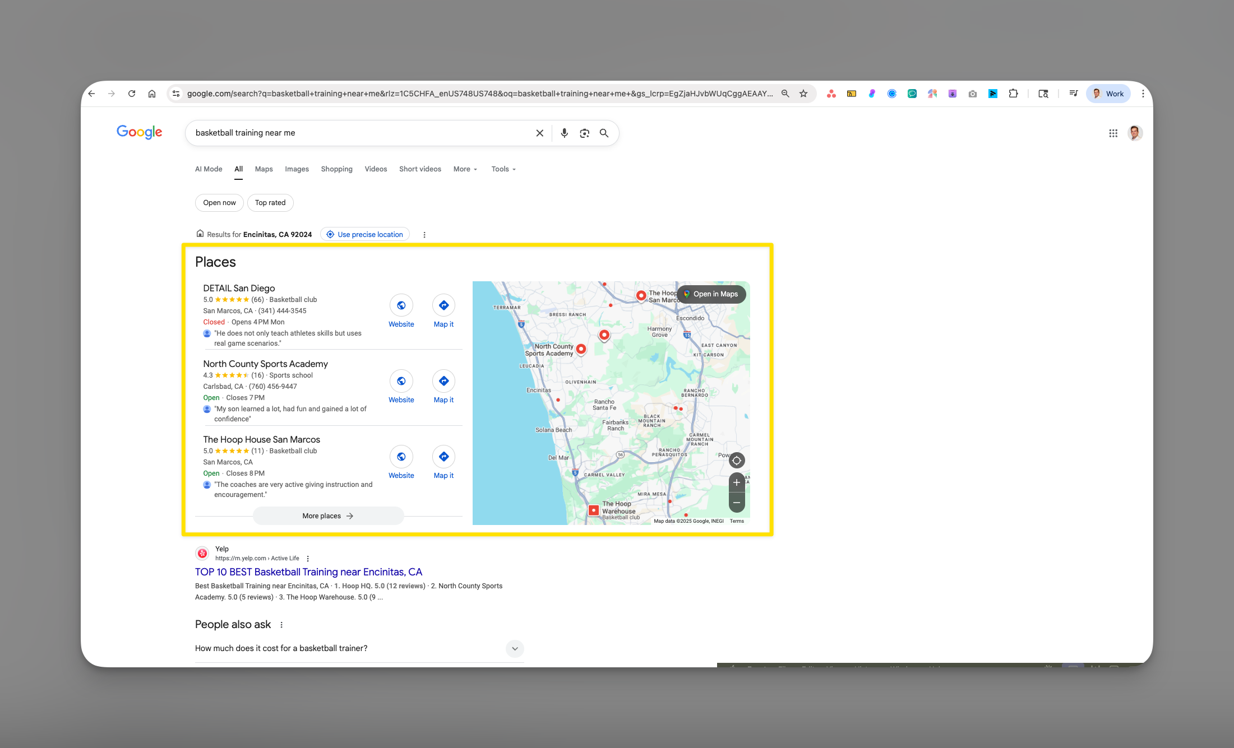This screenshot has width=1234, height=748.
Task: Expand the basketball trainer cost question
Action: coord(514,648)
